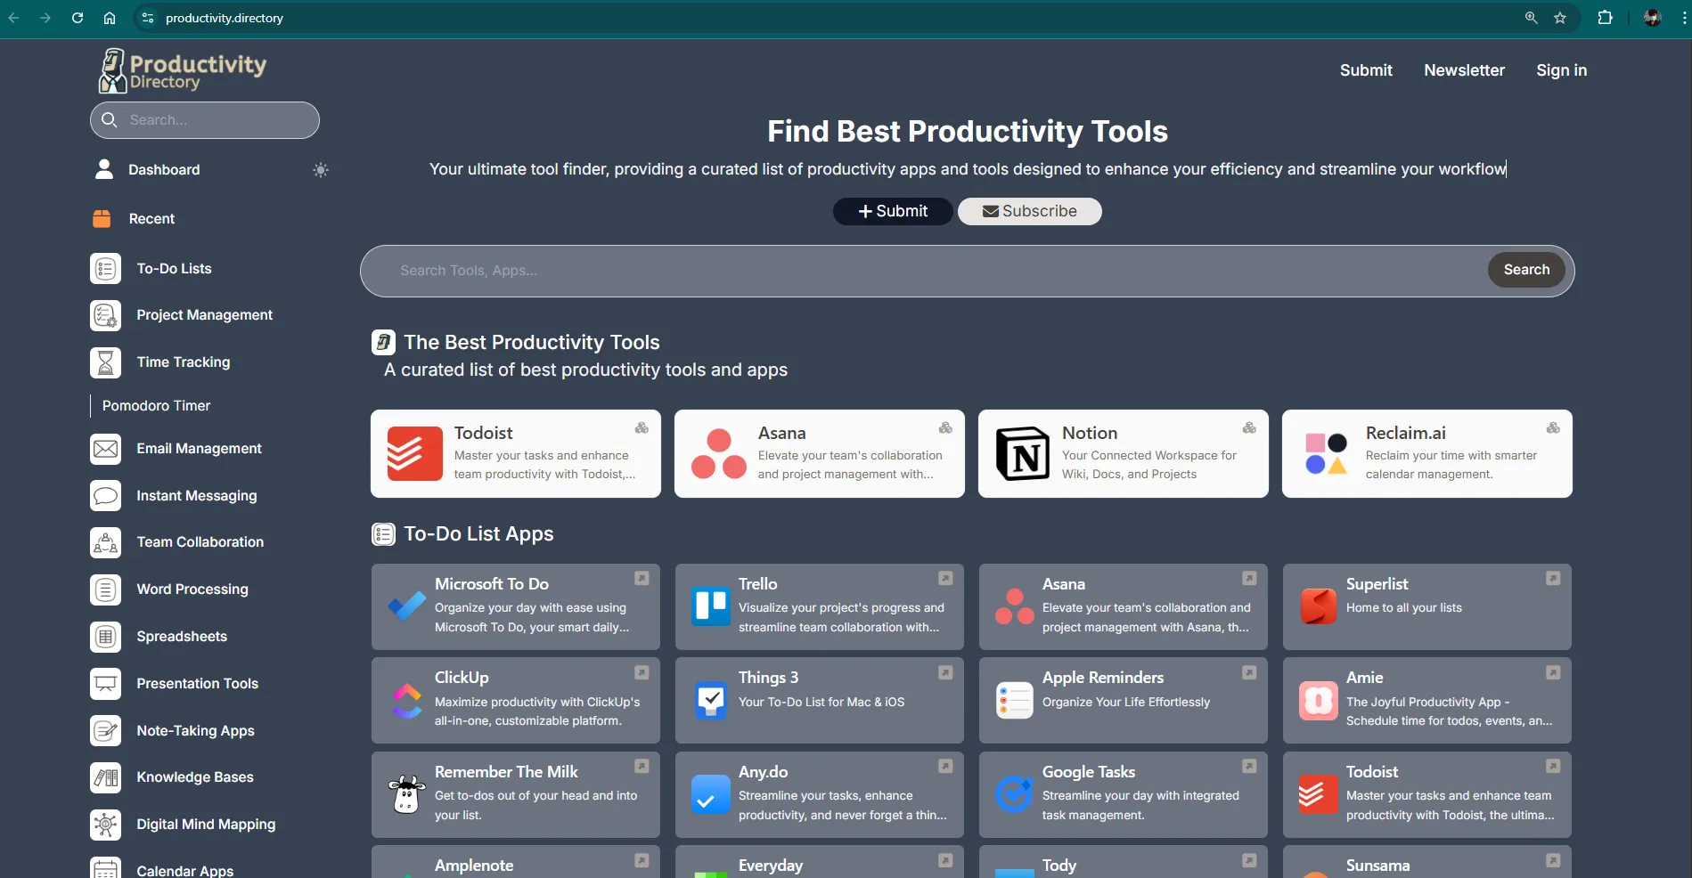This screenshot has height=878, width=1692.
Task: Click the Spreadsheets sidebar icon
Action: pos(104,636)
